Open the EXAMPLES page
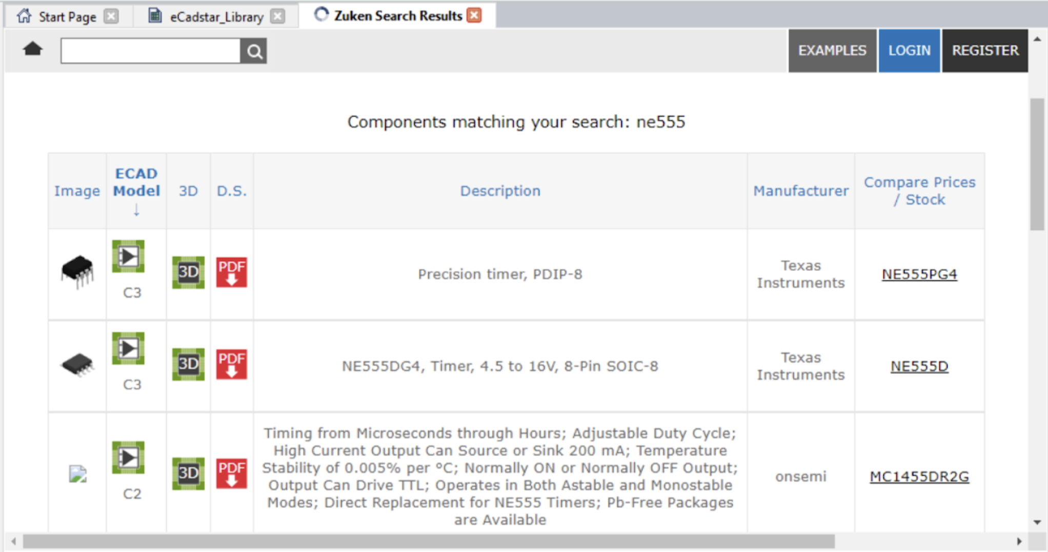The image size is (1048, 552). click(x=832, y=50)
